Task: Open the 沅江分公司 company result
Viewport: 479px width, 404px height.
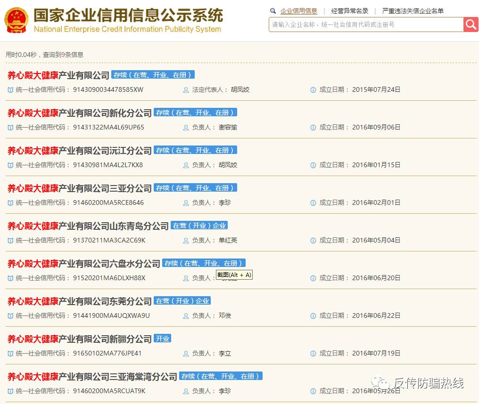Action: click(79, 151)
